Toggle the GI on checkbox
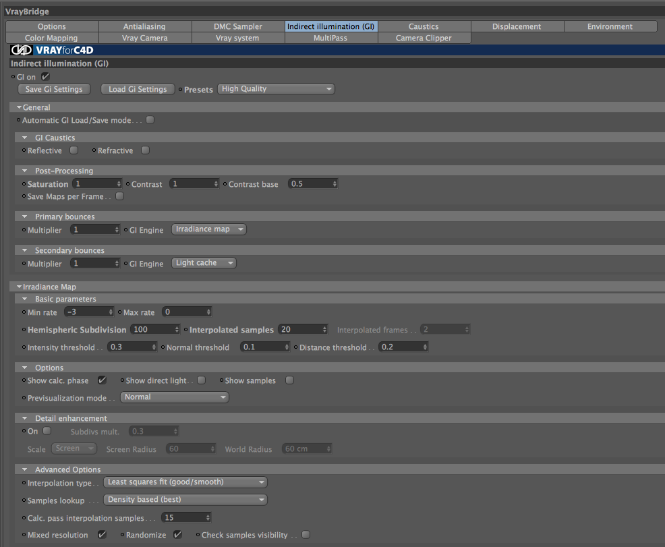The height and width of the screenshot is (547, 665). point(45,77)
